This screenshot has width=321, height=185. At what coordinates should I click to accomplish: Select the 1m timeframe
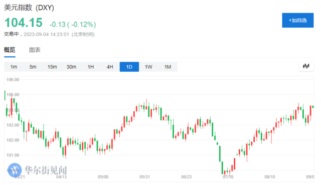[14, 67]
